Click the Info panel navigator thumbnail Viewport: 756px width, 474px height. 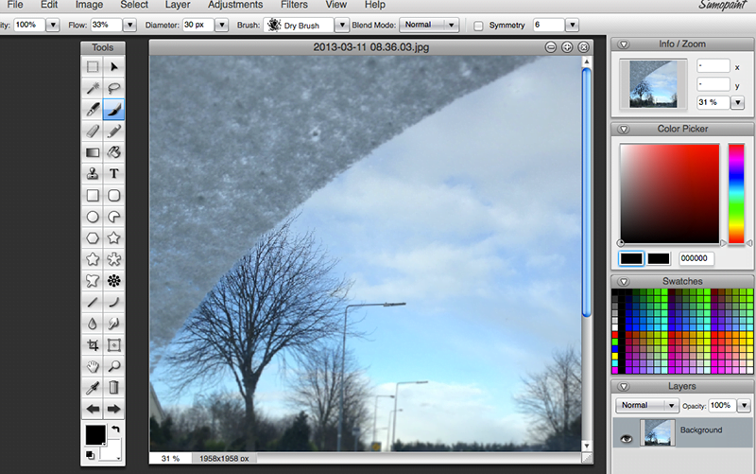[653, 84]
